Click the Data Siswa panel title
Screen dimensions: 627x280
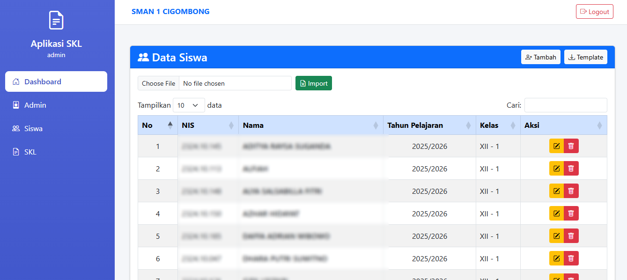179,58
